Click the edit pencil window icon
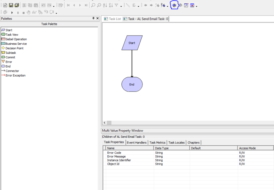Screen dimensions: 274x190 click(186, 5)
